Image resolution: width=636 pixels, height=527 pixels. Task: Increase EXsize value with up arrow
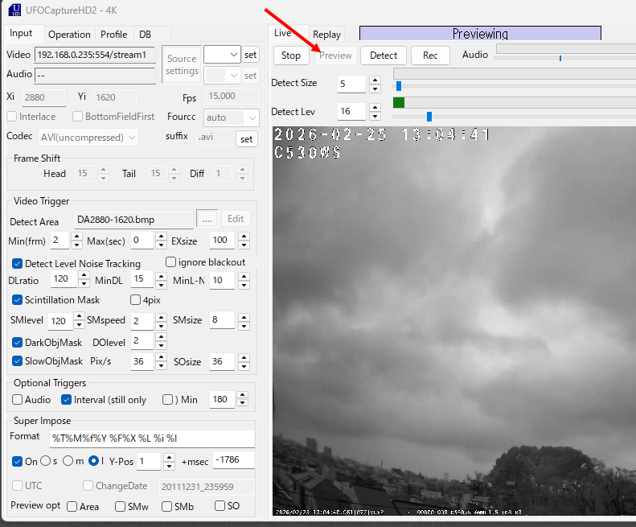pos(242,236)
